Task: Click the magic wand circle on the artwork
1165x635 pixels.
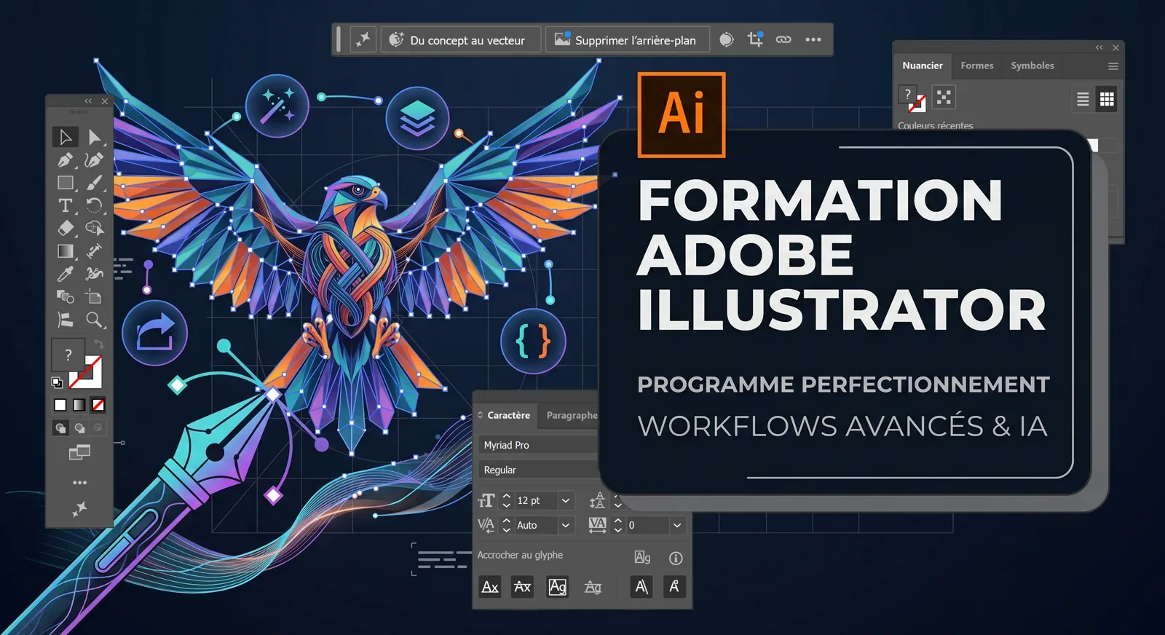Action: (277, 106)
